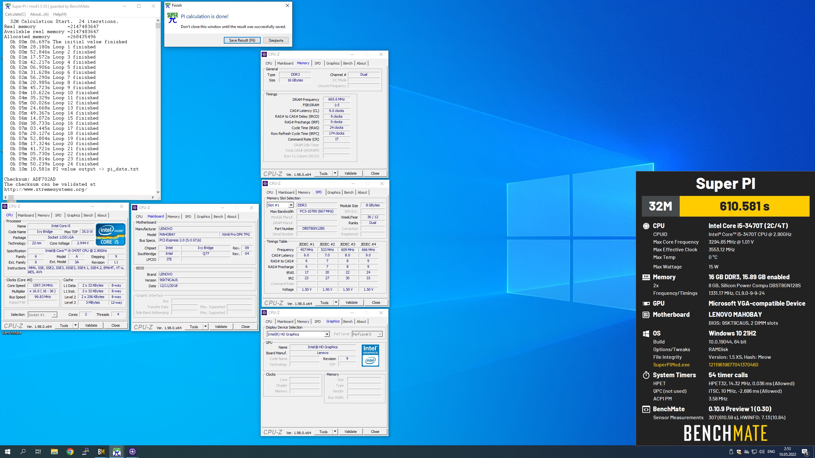
Task: Click Super PI window title icon
Action: [x=8, y=6]
